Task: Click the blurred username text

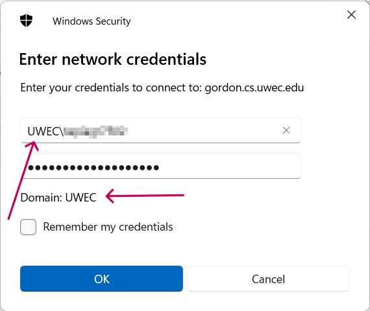Action: point(96,132)
